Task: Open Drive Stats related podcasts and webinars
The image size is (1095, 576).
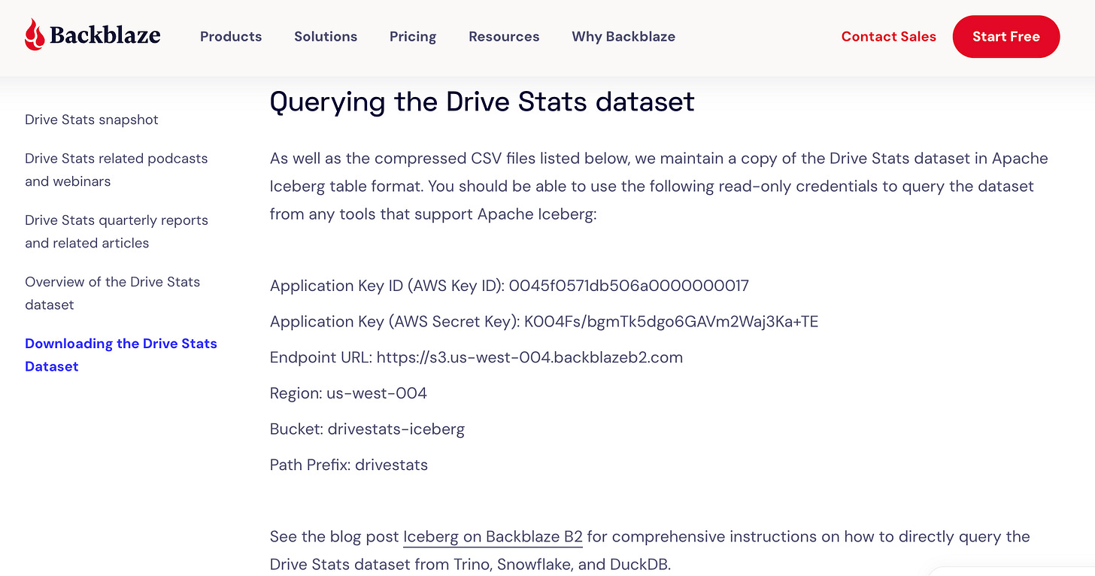Action: 117,170
